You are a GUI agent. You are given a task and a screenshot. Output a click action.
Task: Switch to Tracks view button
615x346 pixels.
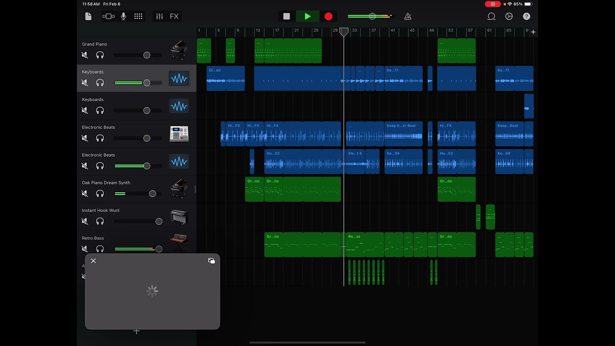(109, 16)
